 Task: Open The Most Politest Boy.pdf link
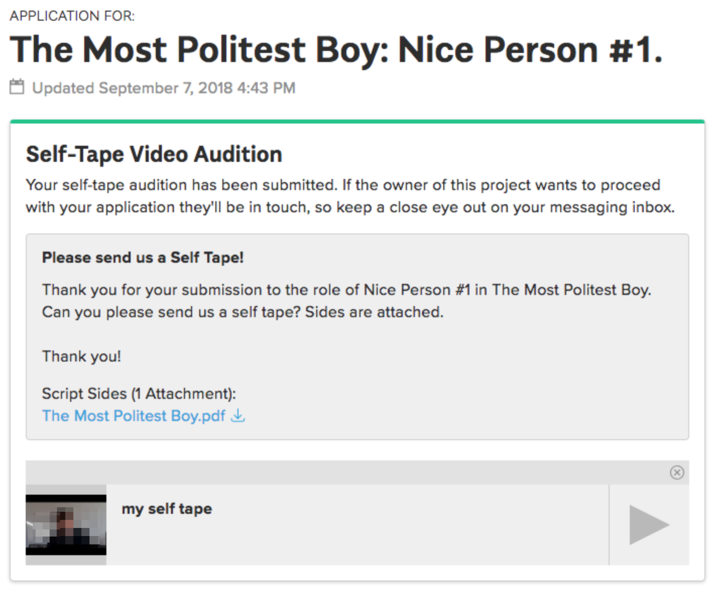click(134, 416)
